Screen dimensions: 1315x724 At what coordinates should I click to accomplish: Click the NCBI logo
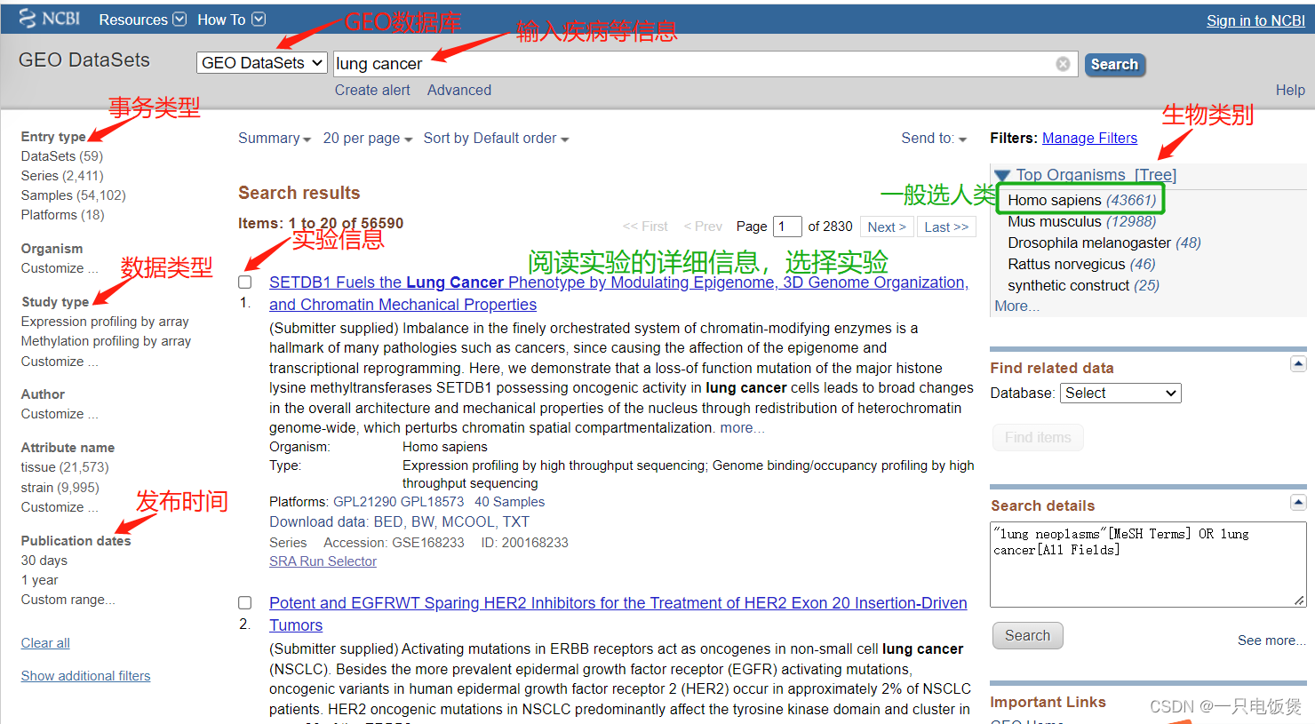[50, 19]
